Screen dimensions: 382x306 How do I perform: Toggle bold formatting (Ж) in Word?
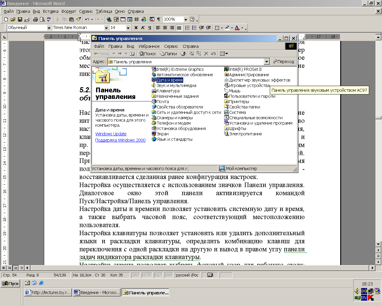(136, 28)
